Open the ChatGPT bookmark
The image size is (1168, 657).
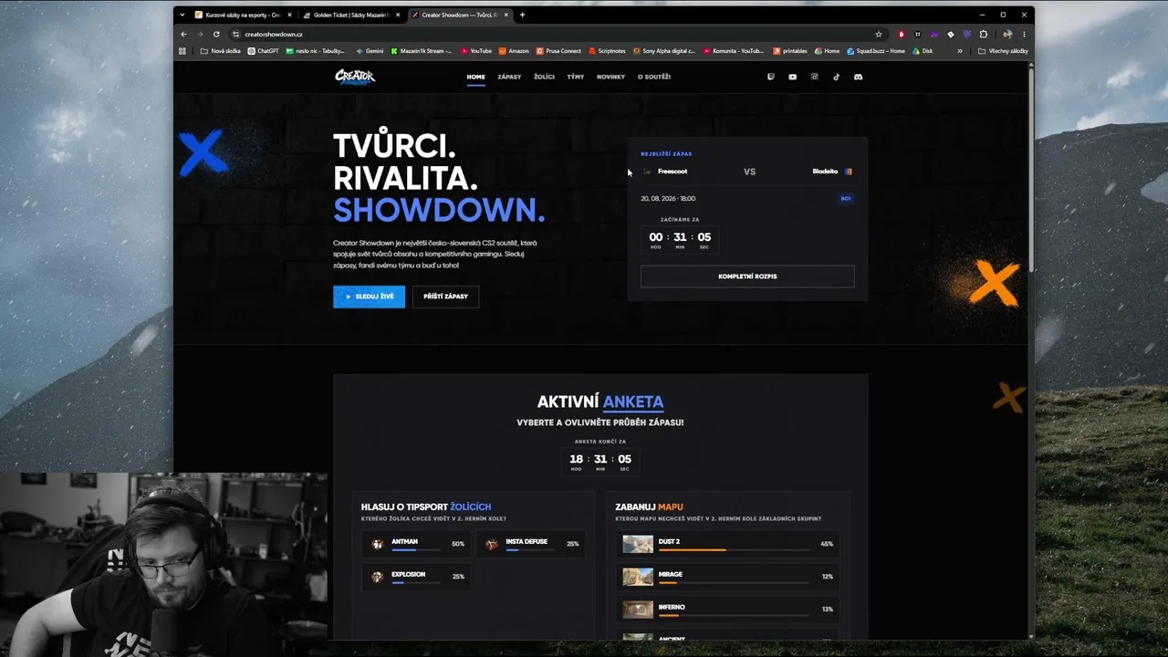(264, 51)
